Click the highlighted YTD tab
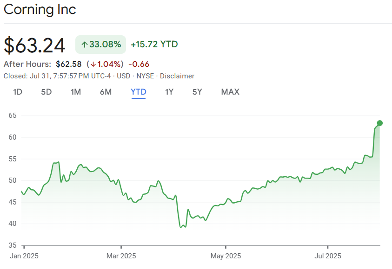 point(139,92)
